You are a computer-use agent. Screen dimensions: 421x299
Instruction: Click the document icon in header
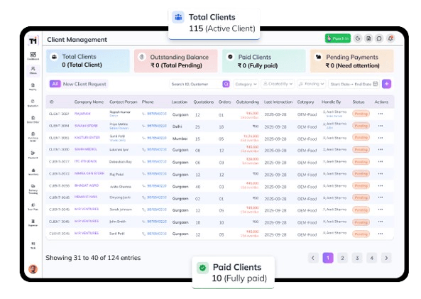[368, 38]
